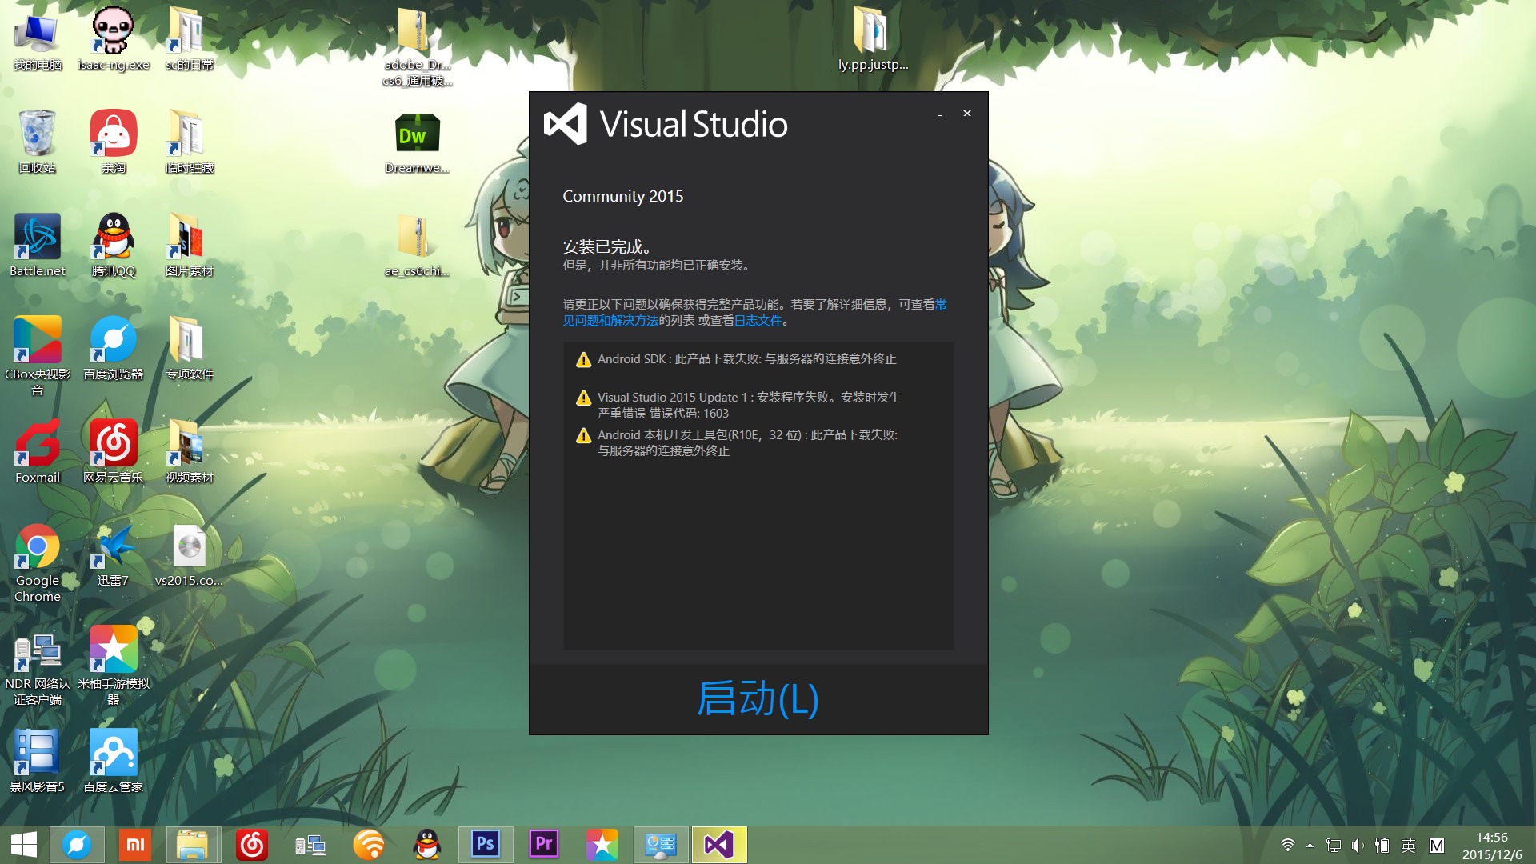Open the Dreamweaver desktop shortcut

pos(417,136)
